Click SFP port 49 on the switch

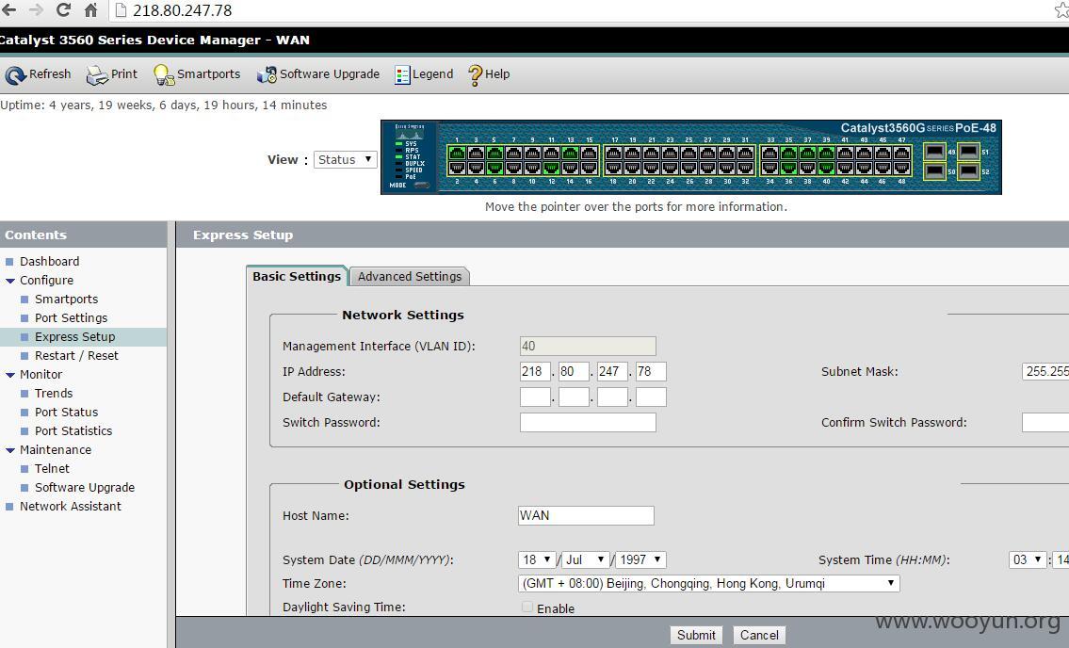tap(934, 151)
